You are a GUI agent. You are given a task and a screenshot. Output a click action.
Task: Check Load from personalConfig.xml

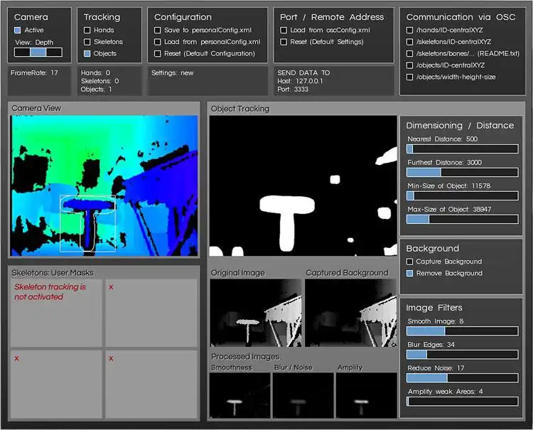point(157,42)
